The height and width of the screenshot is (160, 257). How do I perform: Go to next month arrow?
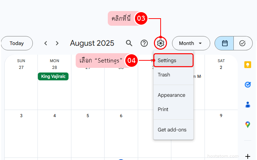point(57,43)
